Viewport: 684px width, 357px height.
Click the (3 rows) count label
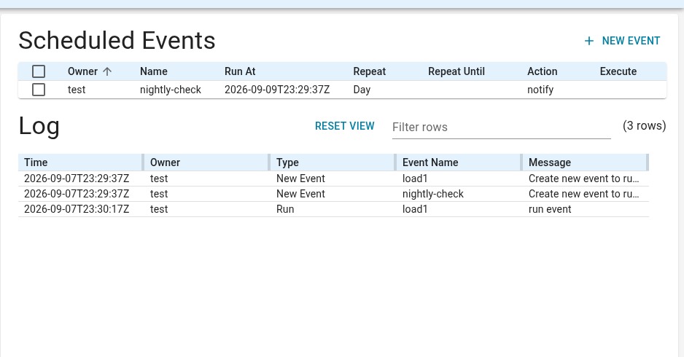pos(645,126)
